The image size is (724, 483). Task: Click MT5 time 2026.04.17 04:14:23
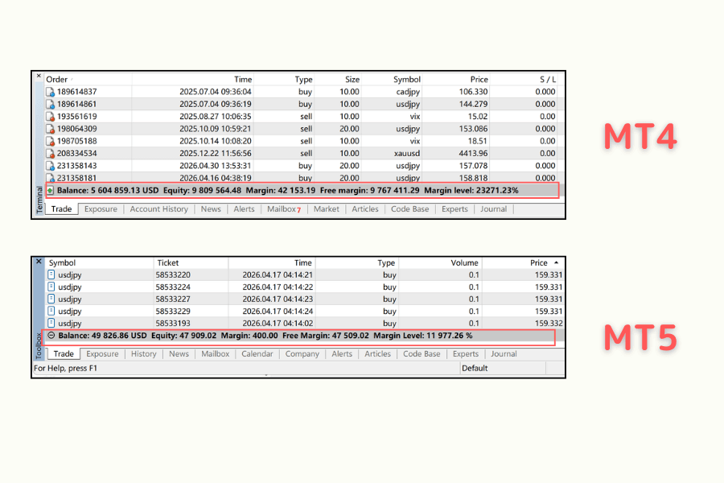tap(278, 299)
